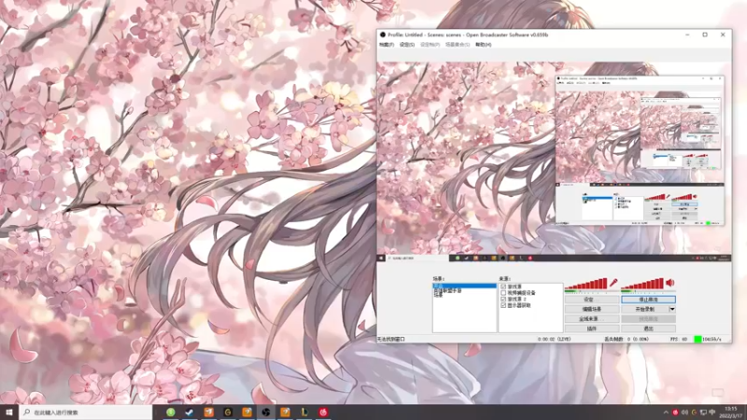
Task: Open the 文件(F) menu in OBS
Action: point(387,45)
